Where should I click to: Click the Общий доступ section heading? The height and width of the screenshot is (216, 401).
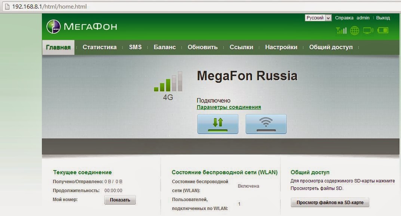tap(310, 172)
